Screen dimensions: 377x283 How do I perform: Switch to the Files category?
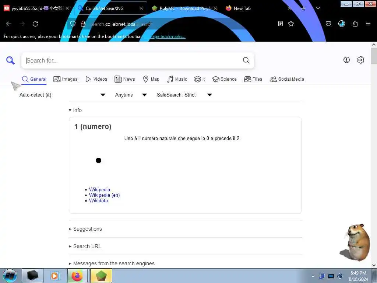click(x=253, y=79)
